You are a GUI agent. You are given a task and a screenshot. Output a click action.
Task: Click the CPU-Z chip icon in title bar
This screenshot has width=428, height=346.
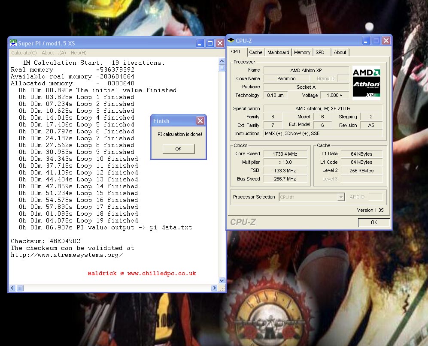tap(231, 40)
